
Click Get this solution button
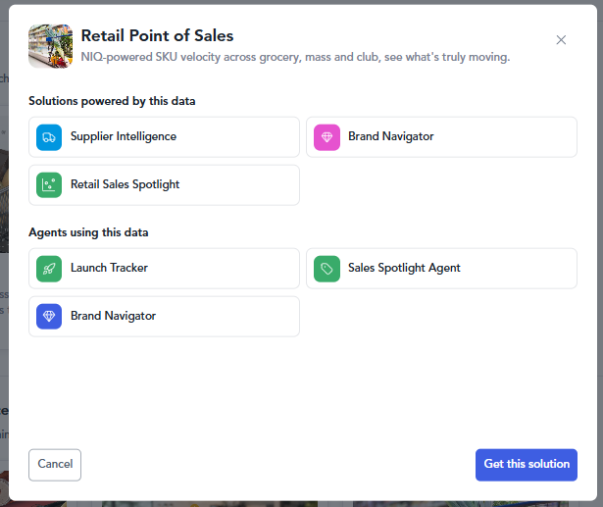527,465
